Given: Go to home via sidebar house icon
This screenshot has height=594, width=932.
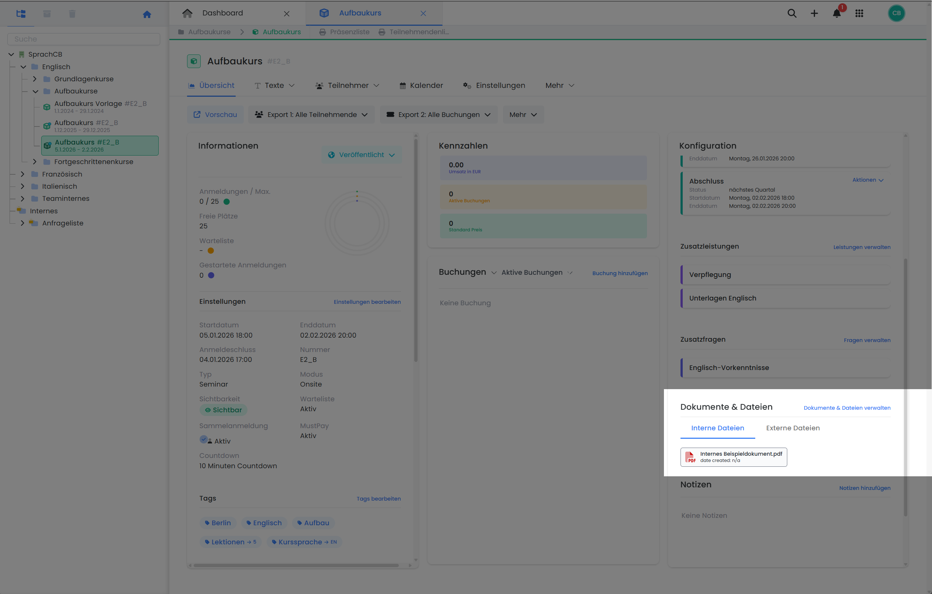Looking at the screenshot, I should 147,14.
